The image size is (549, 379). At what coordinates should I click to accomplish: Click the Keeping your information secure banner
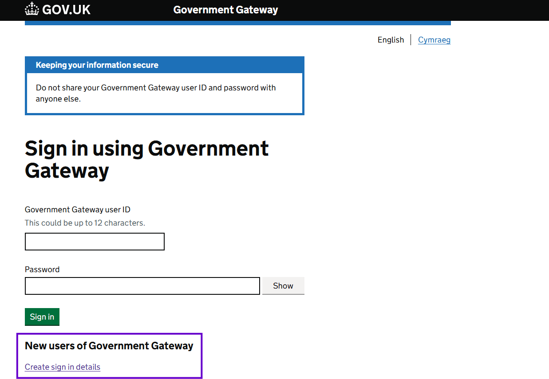pyautogui.click(x=97, y=65)
